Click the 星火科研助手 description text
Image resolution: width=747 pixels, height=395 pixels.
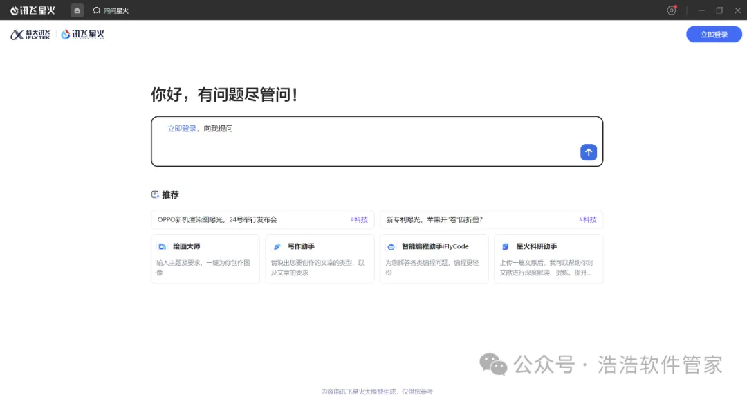pos(546,268)
